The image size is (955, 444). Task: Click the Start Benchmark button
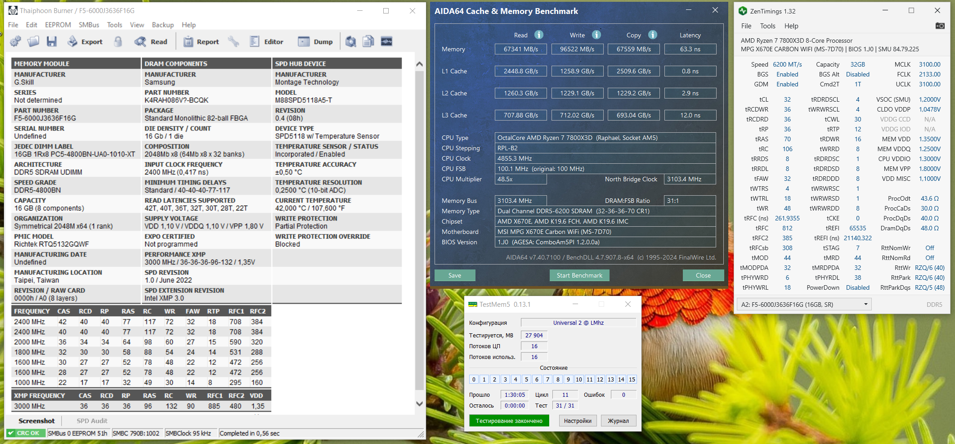point(579,275)
